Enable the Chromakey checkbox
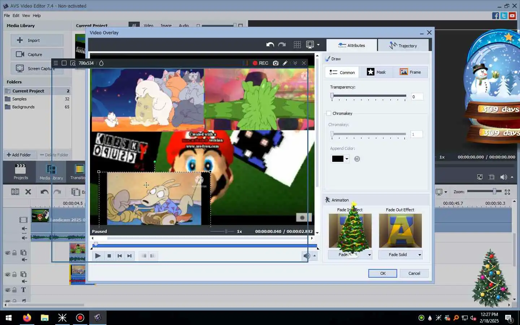 (x=329, y=113)
